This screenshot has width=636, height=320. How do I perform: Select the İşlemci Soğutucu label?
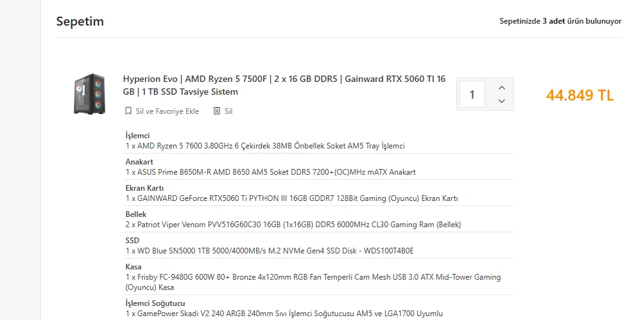tap(155, 303)
